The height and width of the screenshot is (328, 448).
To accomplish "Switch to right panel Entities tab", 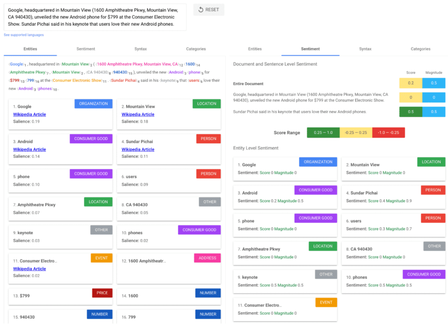I will (x=255, y=49).
